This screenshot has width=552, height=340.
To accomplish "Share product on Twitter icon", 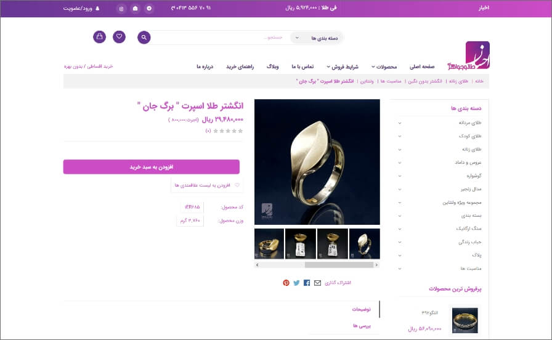I will coord(296,283).
